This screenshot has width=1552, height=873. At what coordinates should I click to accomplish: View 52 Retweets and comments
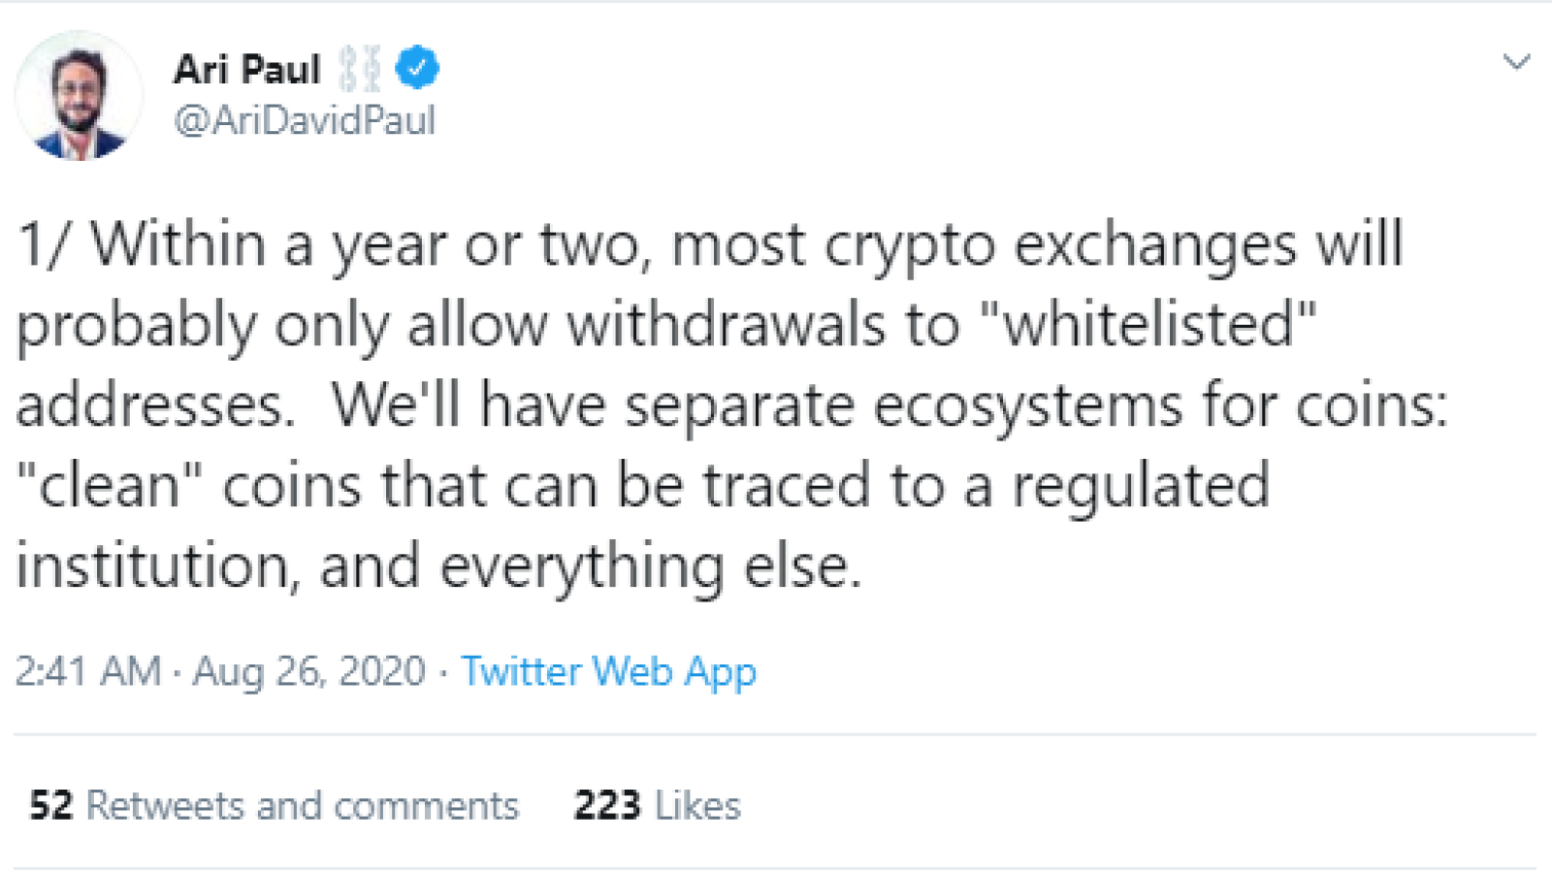coord(275,805)
